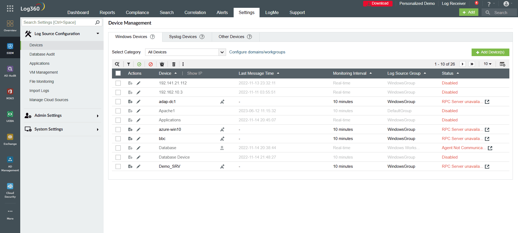The height and width of the screenshot is (233, 518).
Task: Open Database Audit in the sidebar
Action: (42, 54)
